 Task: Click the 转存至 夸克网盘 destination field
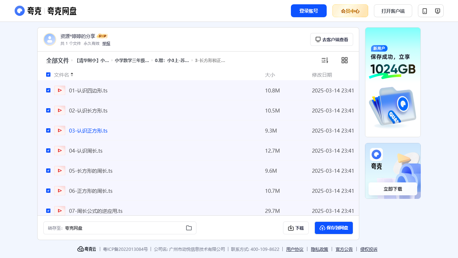coord(120,228)
